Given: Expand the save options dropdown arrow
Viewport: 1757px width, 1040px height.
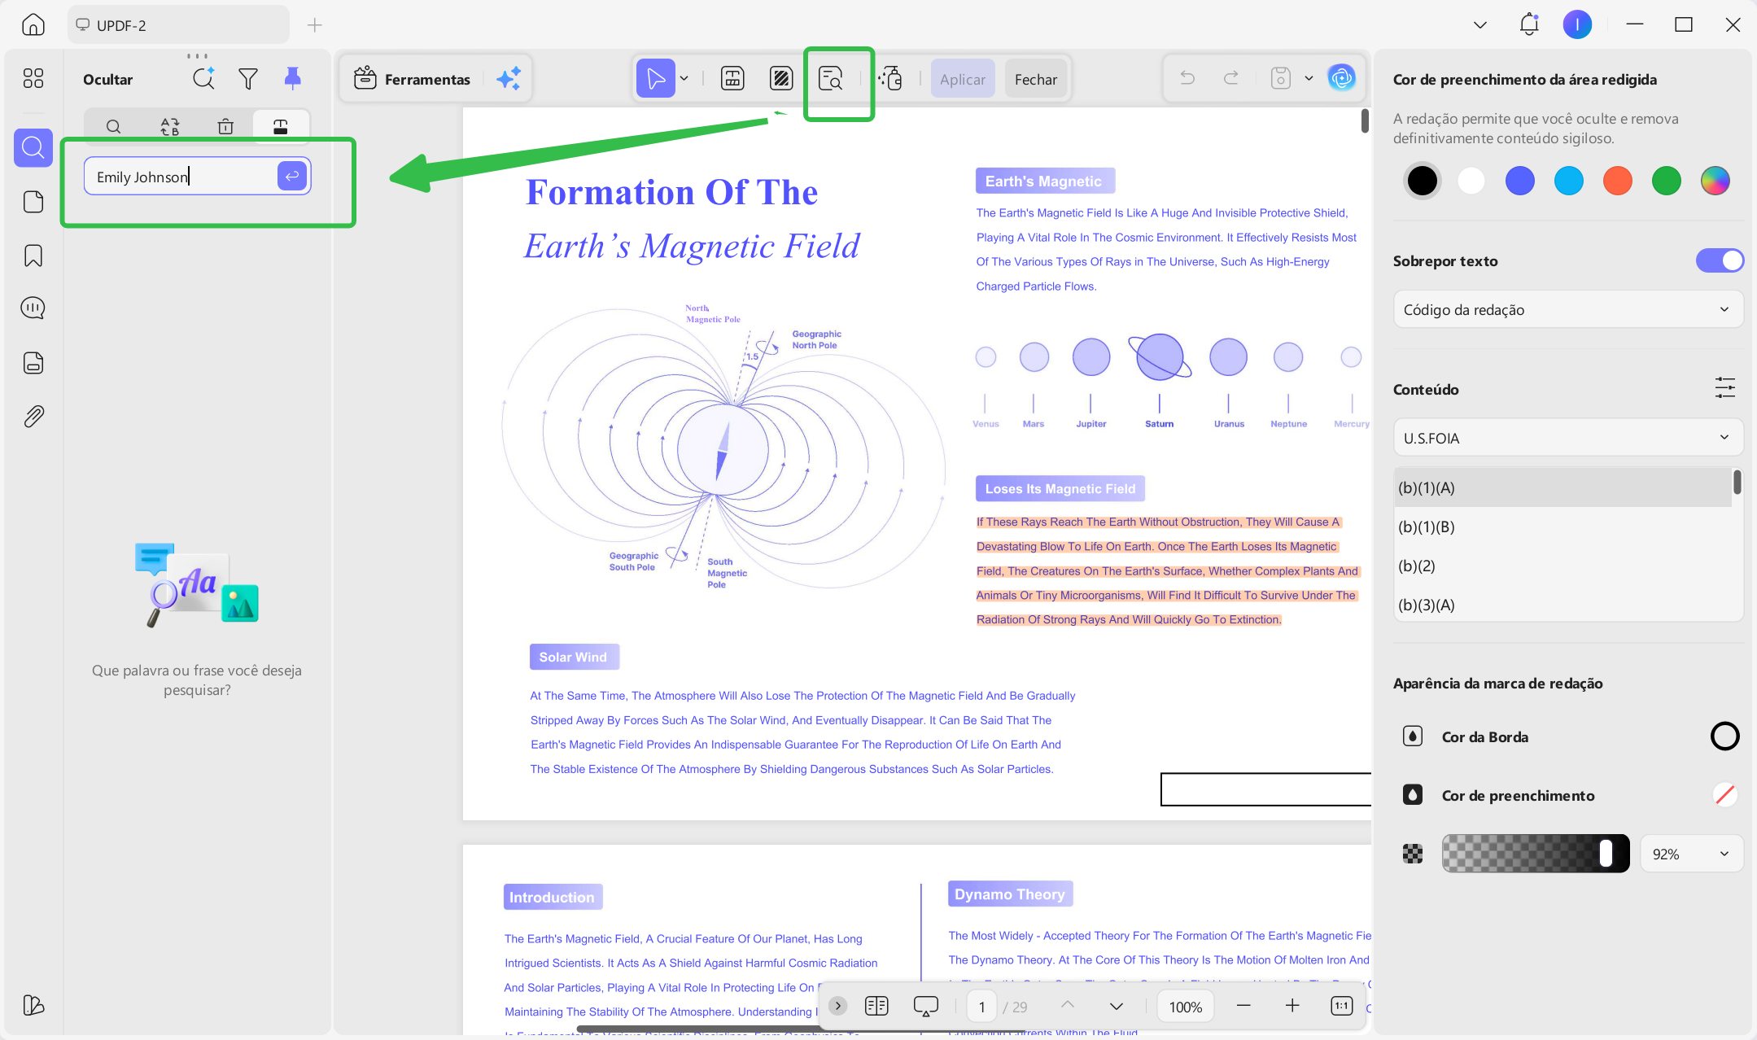Looking at the screenshot, I should [1309, 78].
